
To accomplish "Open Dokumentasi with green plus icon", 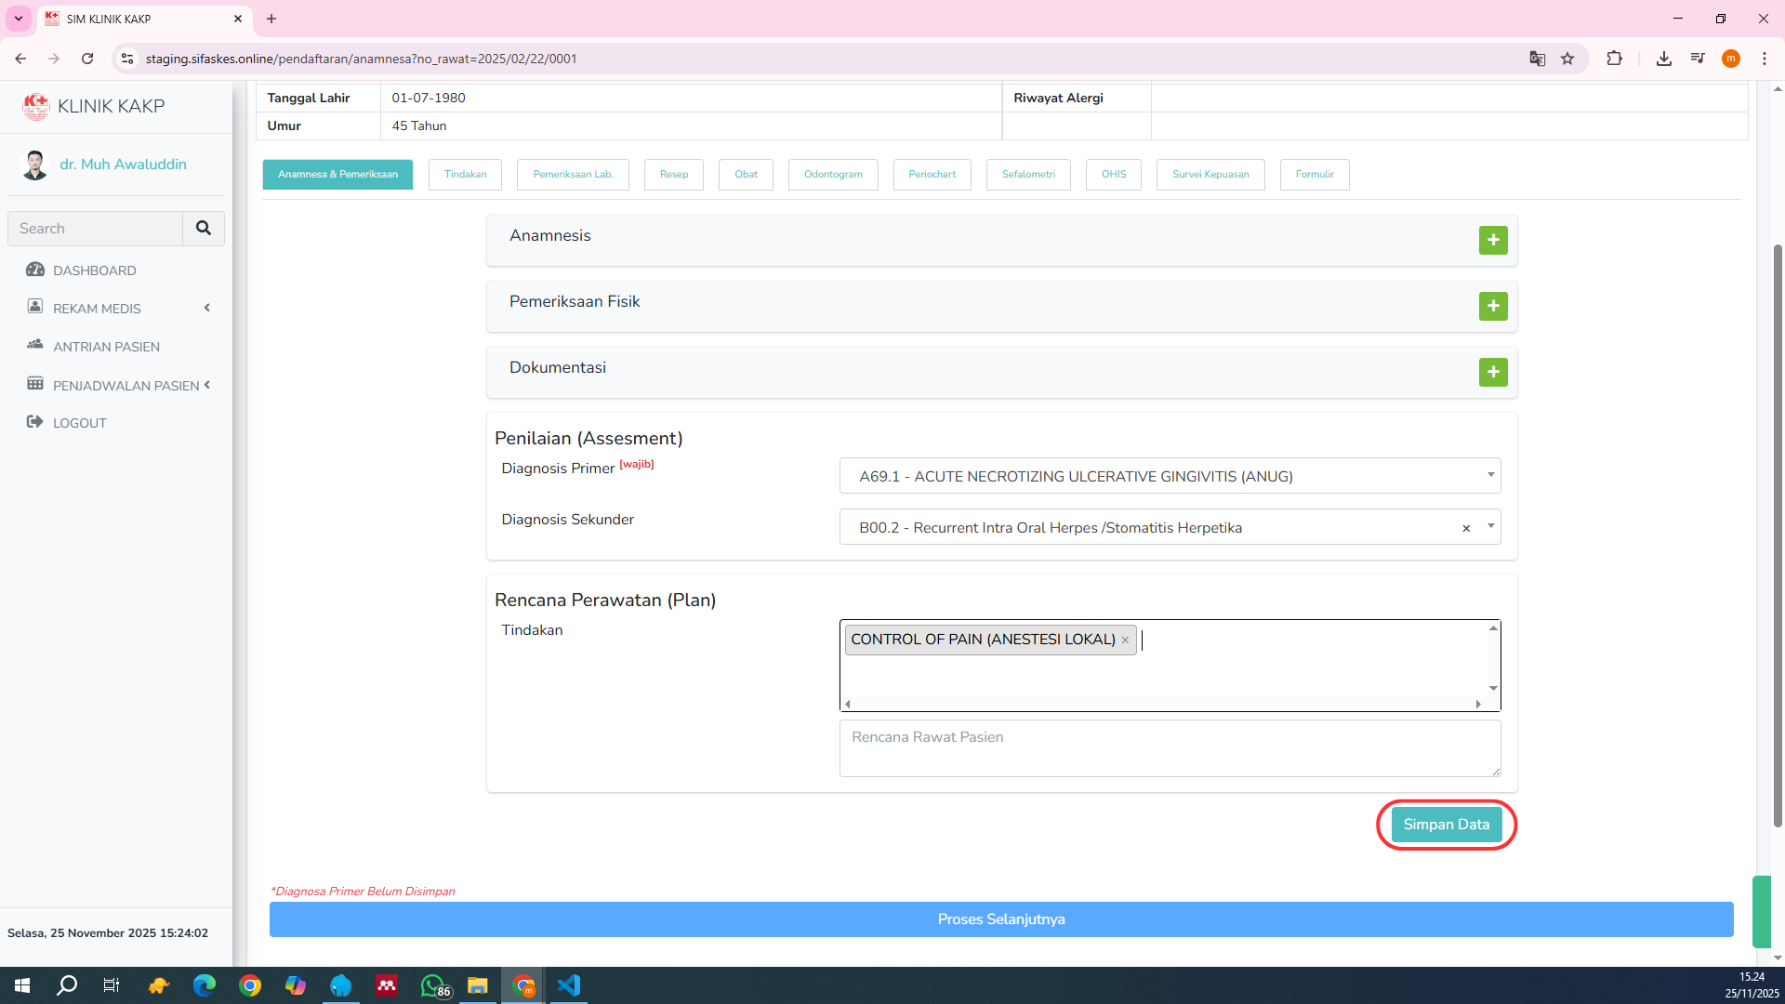I will coord(1492,372).
